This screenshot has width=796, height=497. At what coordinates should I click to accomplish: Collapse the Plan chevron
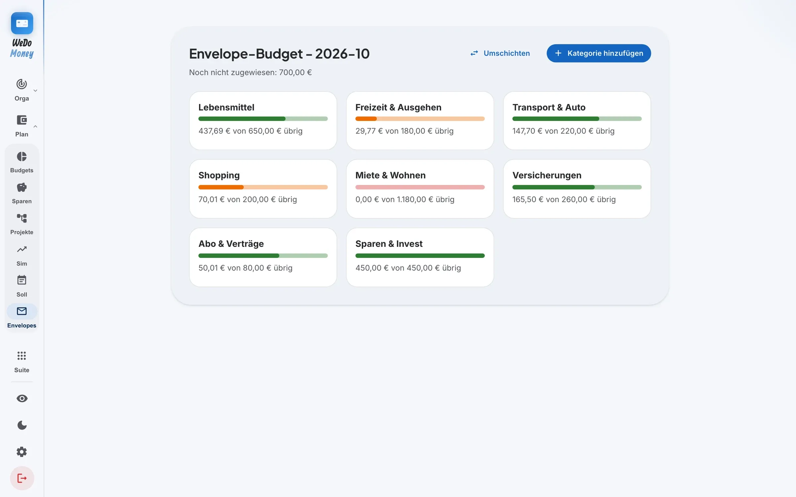pos(35,126)
